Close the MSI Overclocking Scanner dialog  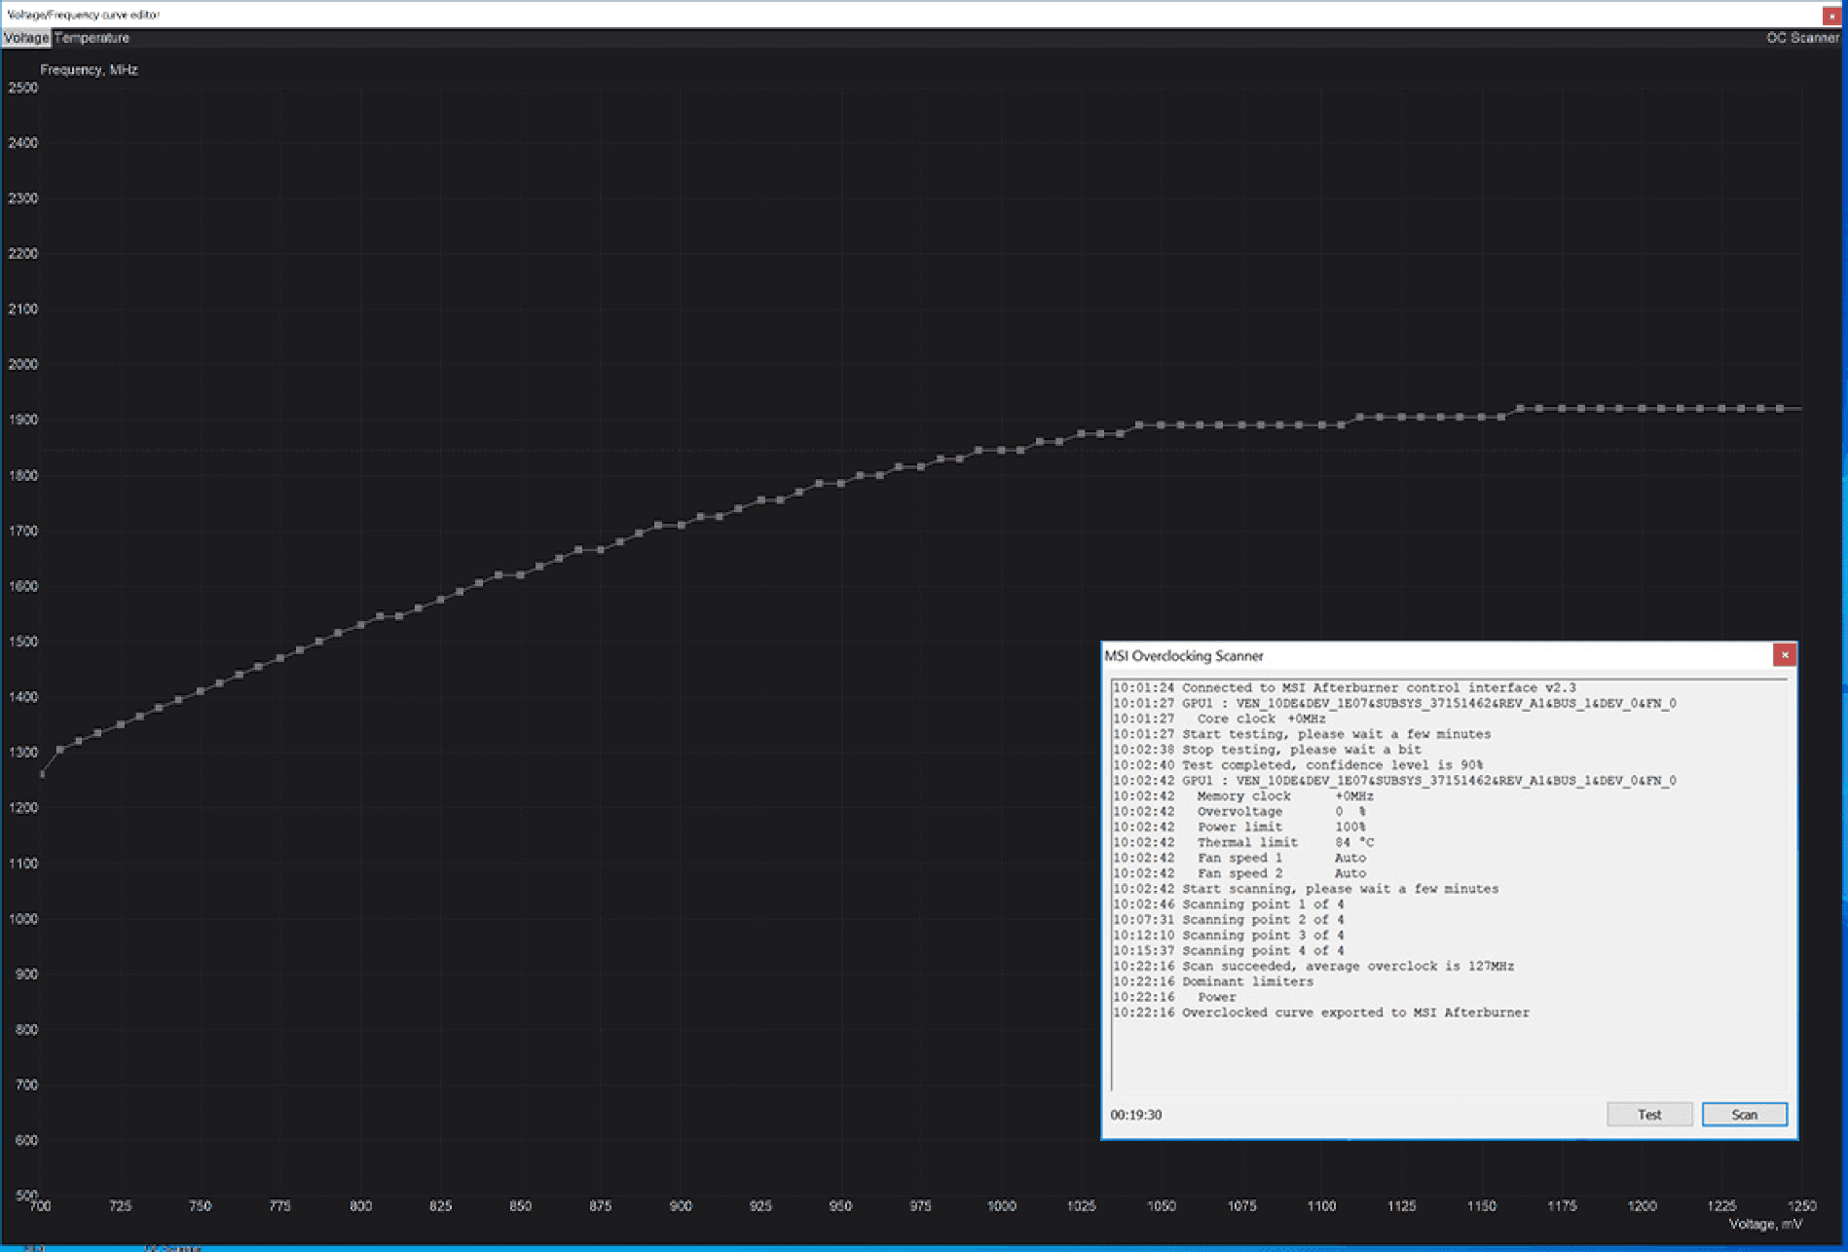click(1784, 655)
